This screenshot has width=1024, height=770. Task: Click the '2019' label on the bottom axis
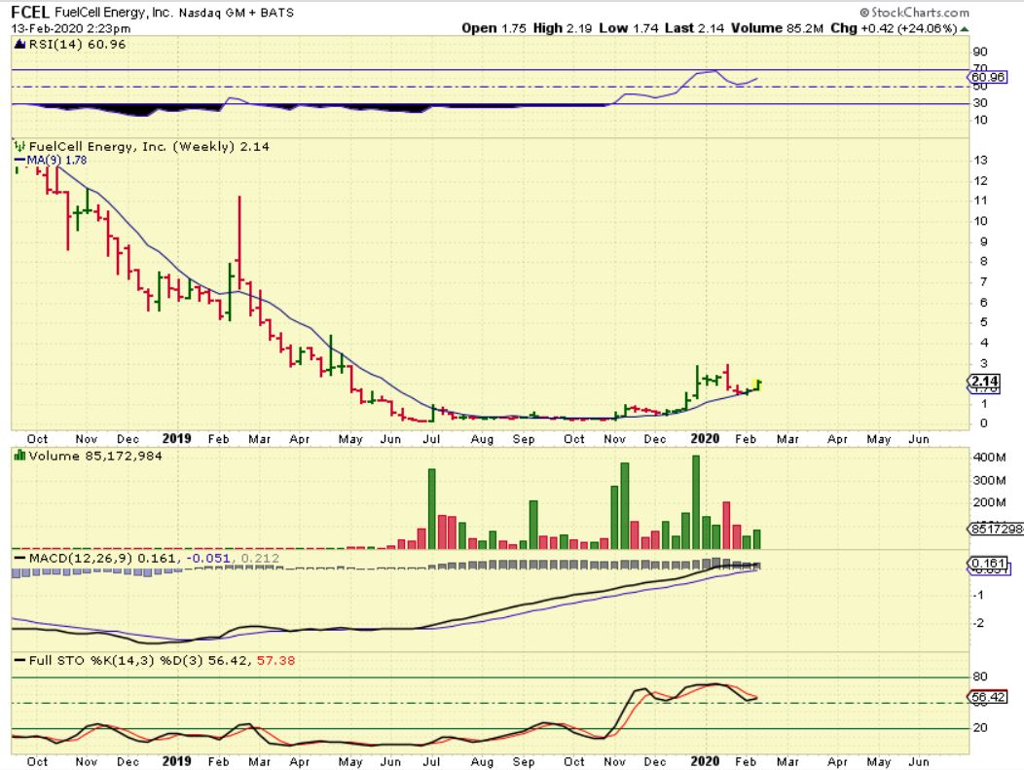pos(176,761)
